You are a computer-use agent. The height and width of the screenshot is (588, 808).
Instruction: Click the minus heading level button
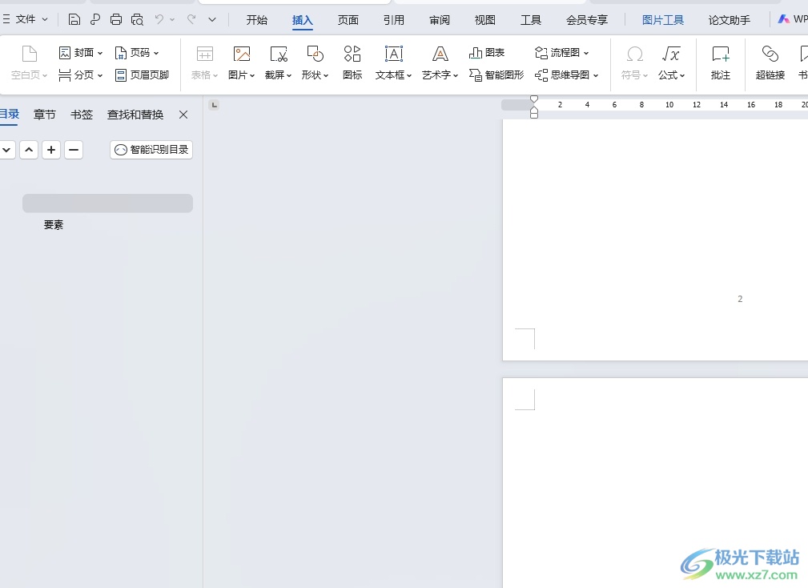tap(74, 150)
